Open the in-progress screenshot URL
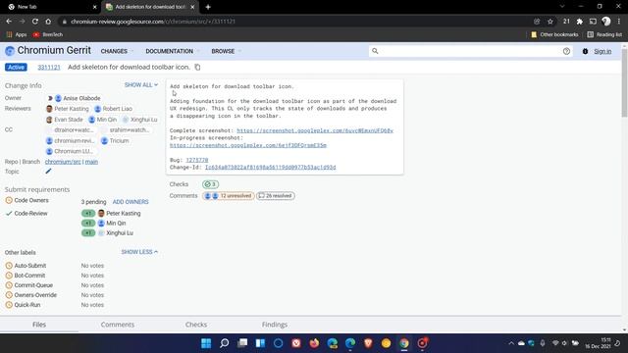Viewport: 628px width, 353px height. tap(248, 145)
